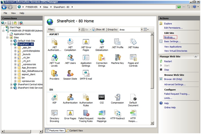This screenshot has height=134, width=201.
Task: Click the Bindings... link
Action: tap(169, 37)
